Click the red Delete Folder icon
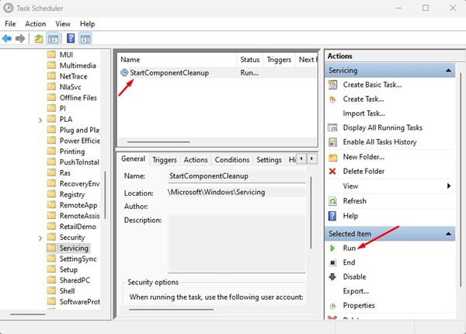Screen dimensions: 466x334 click(333, 171)
